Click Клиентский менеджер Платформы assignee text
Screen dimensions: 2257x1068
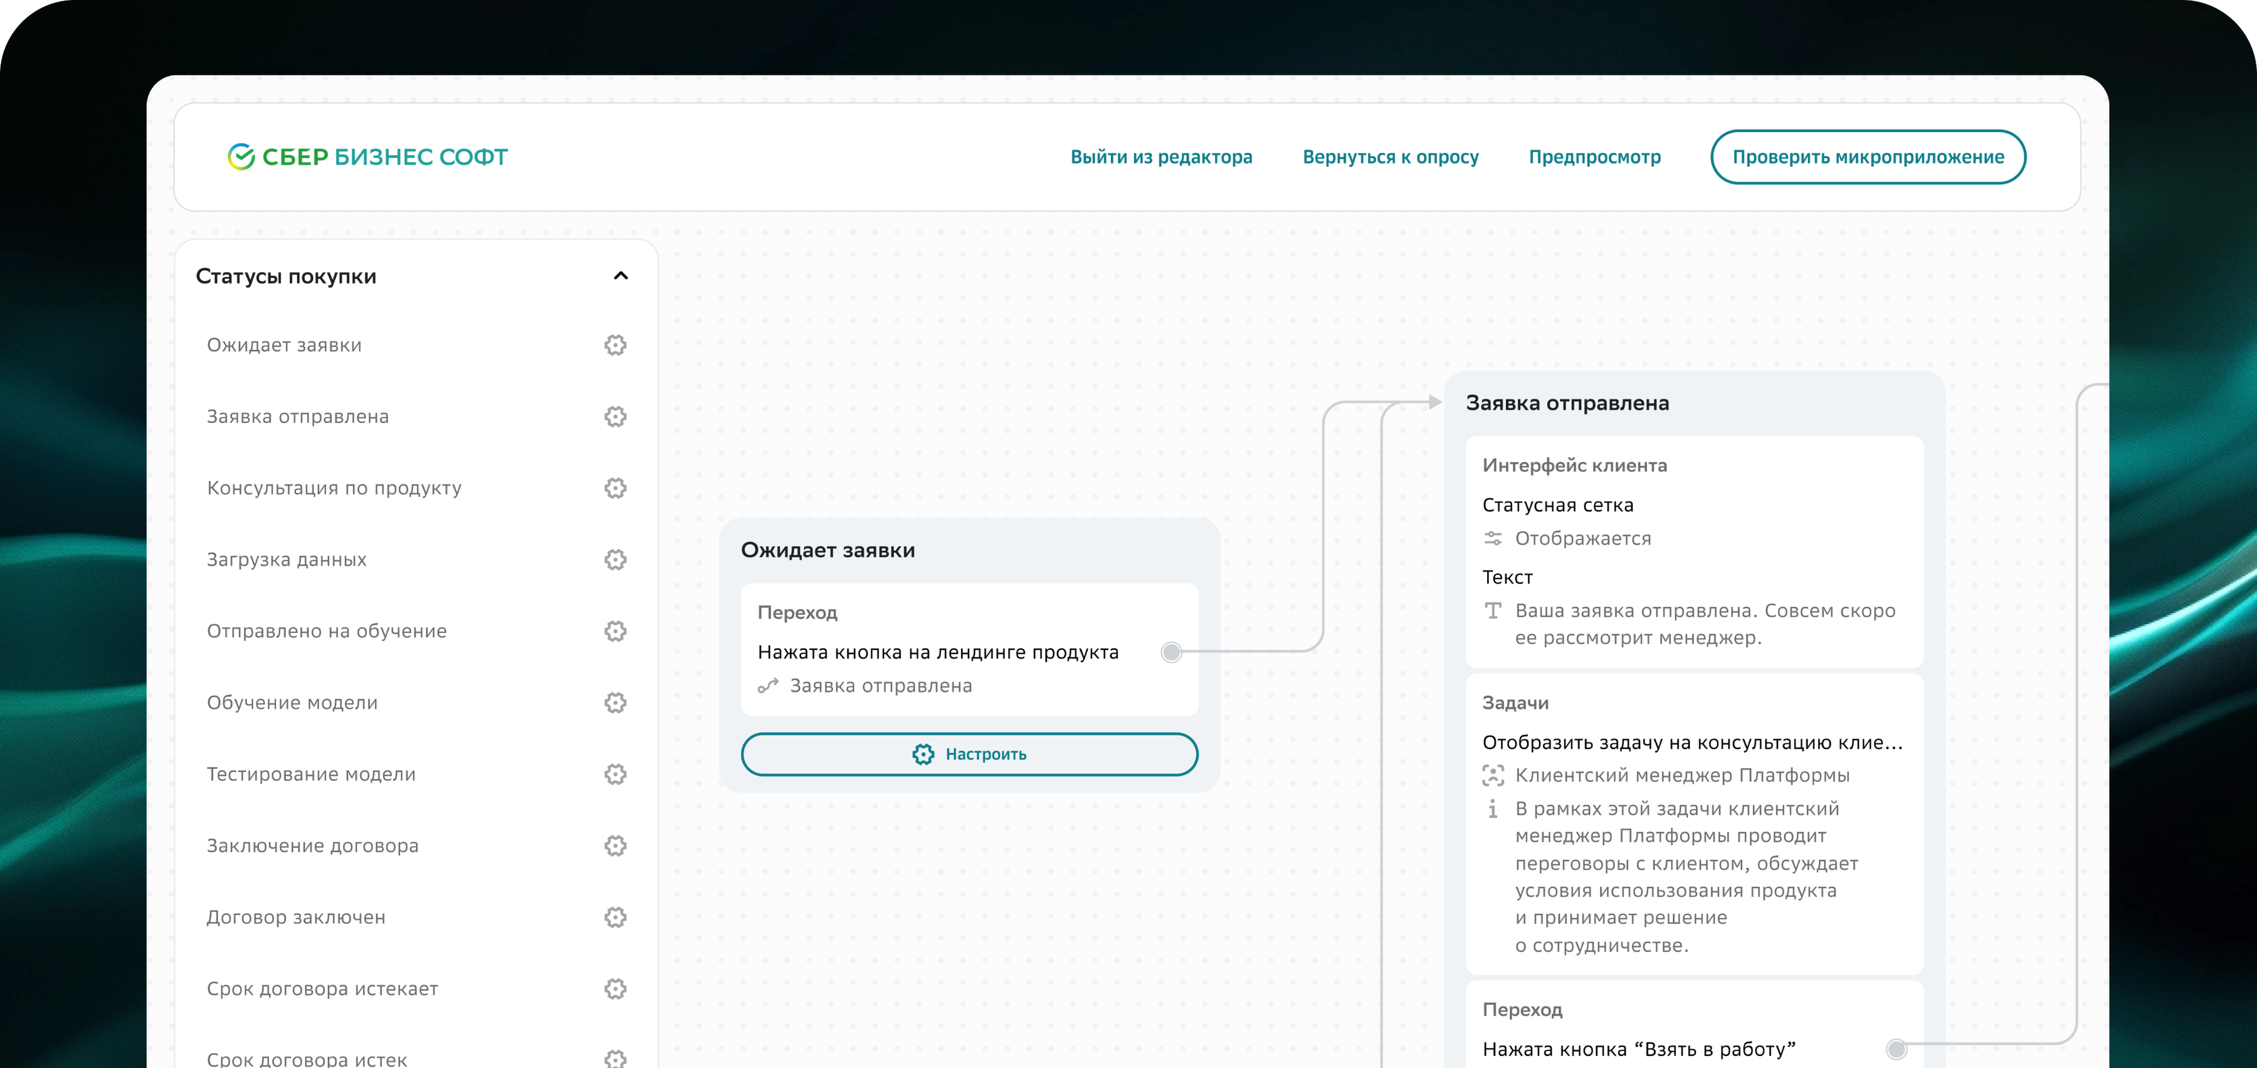coord(1682,775)
